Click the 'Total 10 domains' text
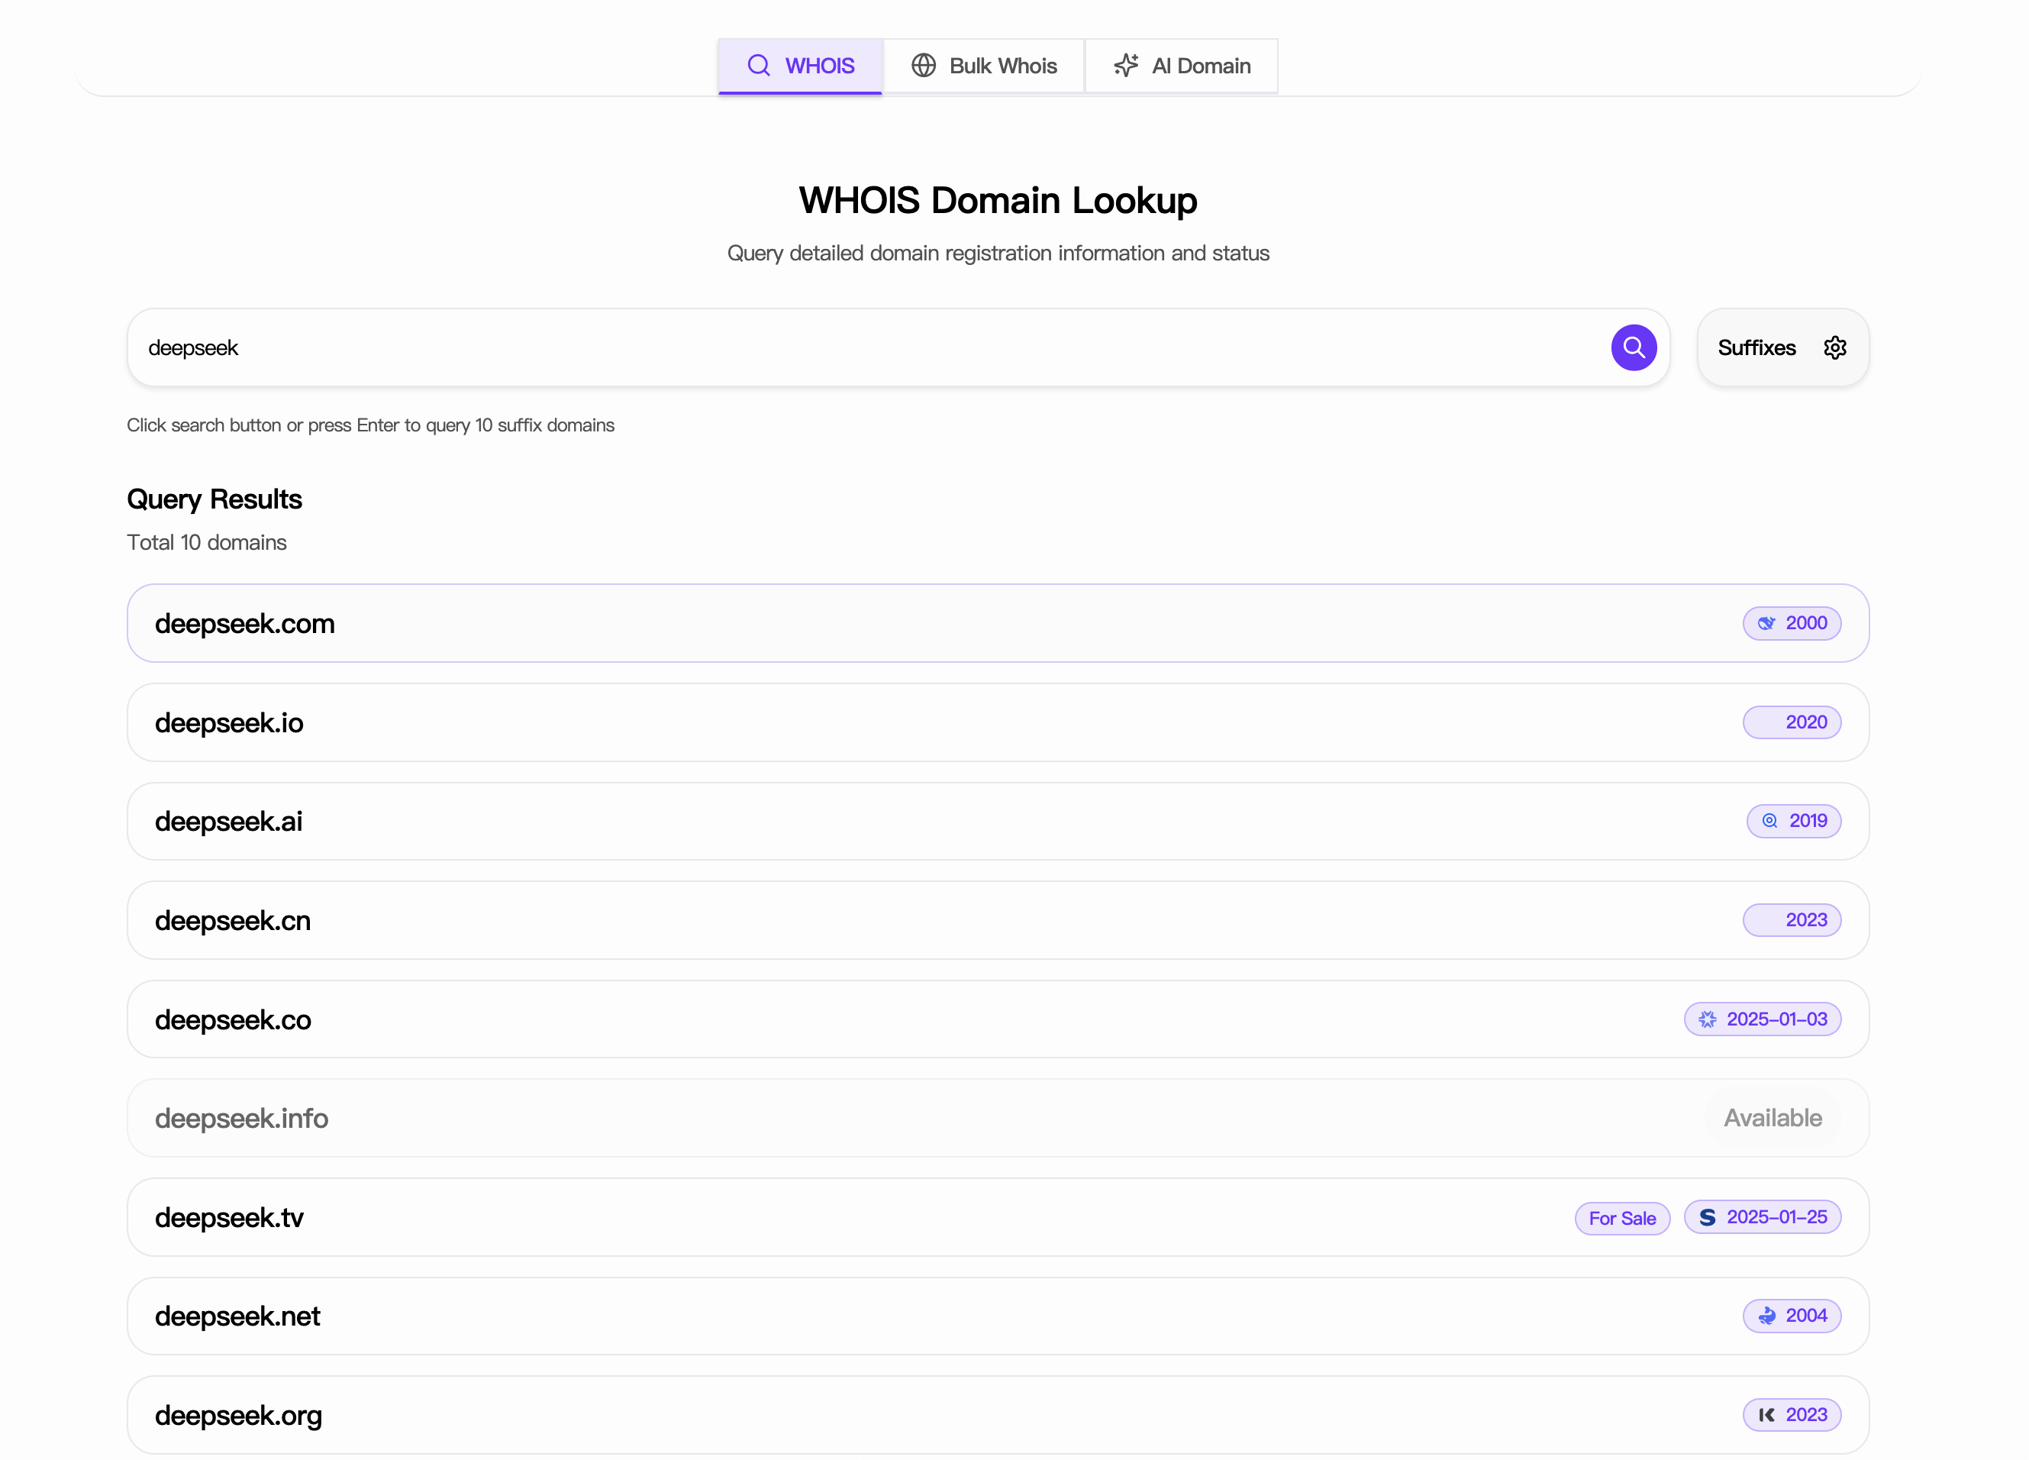This screenshot has width=2029, height=1460. coord(207,542)
